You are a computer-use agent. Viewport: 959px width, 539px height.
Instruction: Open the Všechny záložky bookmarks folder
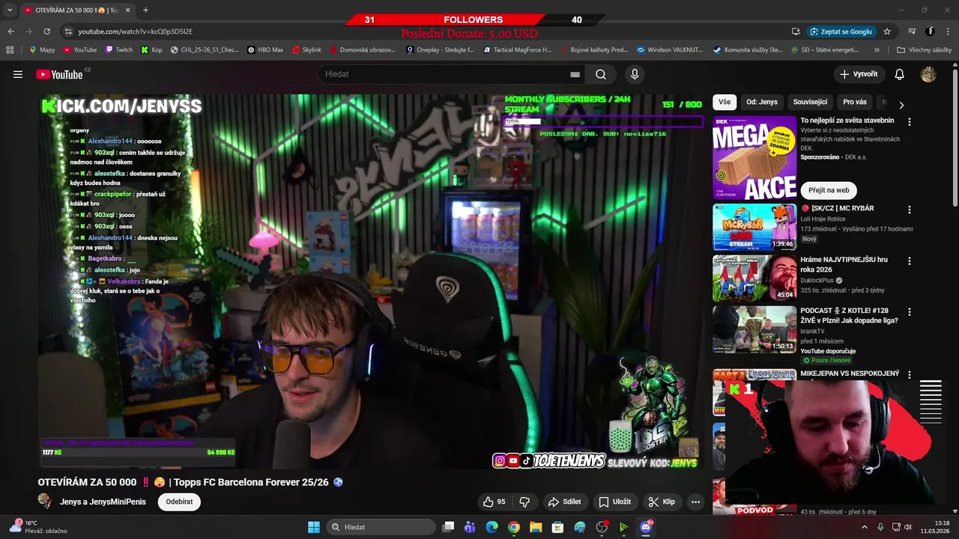click(x=925, y=50)
